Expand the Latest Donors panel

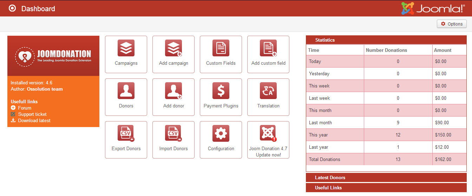click(x=330, y=177)
